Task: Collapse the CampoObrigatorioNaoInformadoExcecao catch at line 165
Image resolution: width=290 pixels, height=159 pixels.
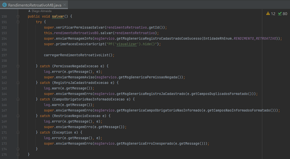Action: point(18,99)
